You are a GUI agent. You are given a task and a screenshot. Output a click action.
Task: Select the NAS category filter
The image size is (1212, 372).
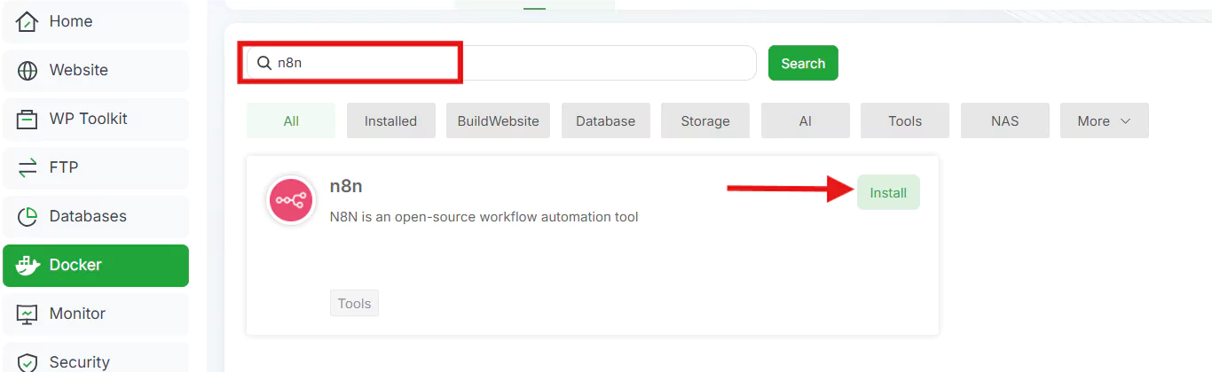click(1004, 120)
